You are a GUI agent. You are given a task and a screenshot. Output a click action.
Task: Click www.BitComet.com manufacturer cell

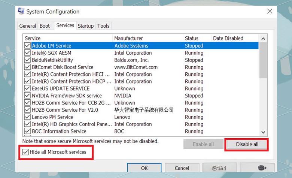tap(136, 67)
